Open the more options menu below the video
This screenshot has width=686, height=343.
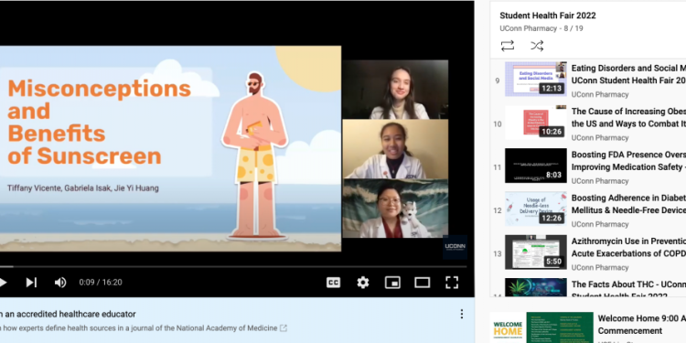coord(462,314)
